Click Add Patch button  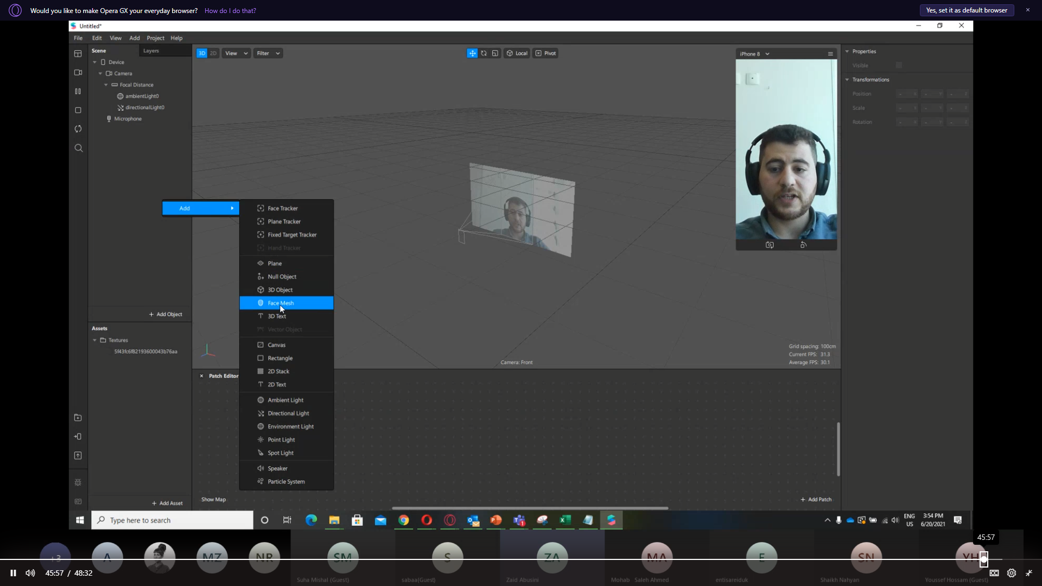click(816, 499)
